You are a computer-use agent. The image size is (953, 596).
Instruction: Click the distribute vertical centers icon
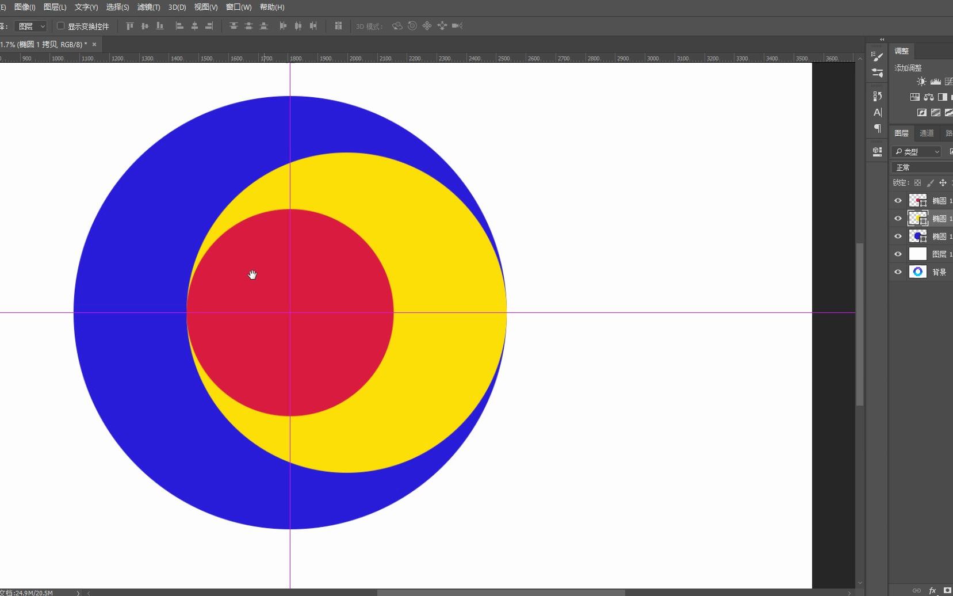(248, 26)
